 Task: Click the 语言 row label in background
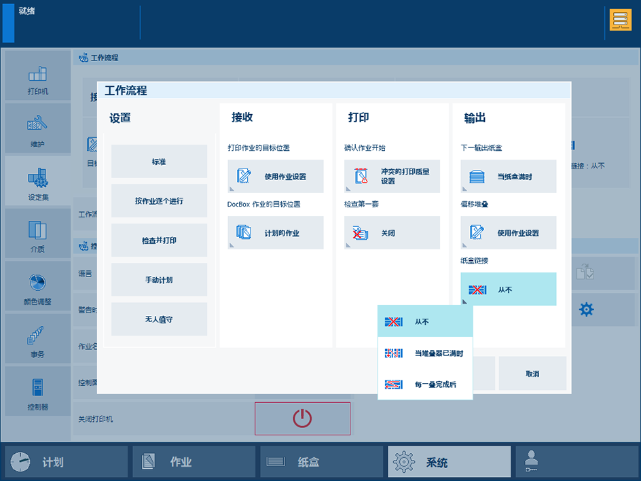coord(85,274)
